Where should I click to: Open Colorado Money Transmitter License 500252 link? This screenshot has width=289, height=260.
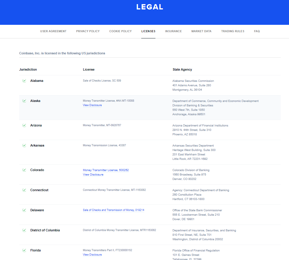[x=105, y=170]
